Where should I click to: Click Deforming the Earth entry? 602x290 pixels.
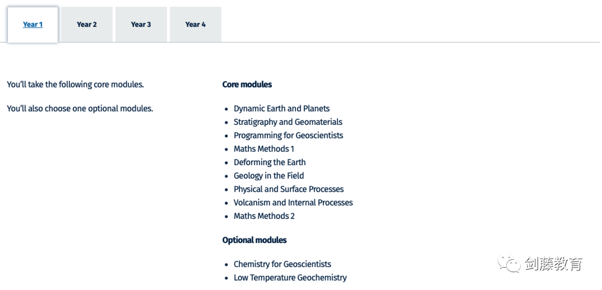[270, 162]
